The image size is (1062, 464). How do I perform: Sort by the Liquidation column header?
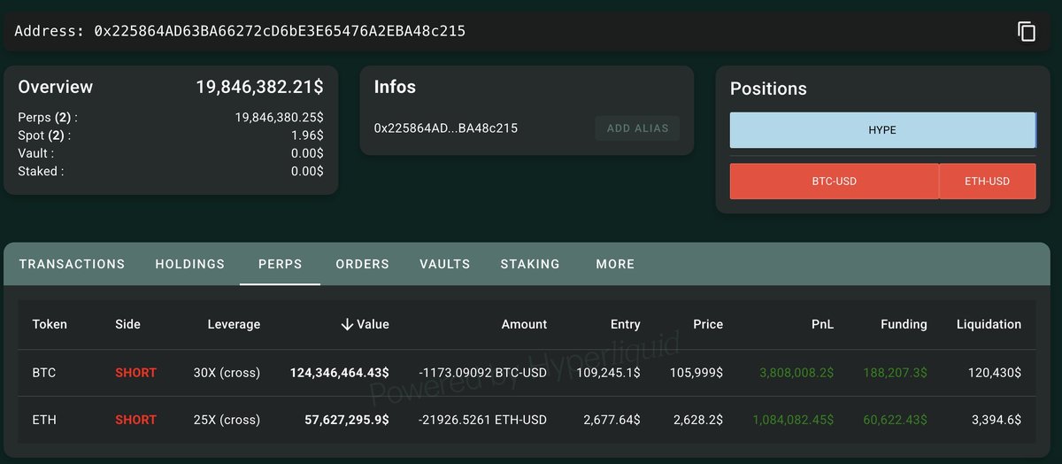(x=989, y=324)
